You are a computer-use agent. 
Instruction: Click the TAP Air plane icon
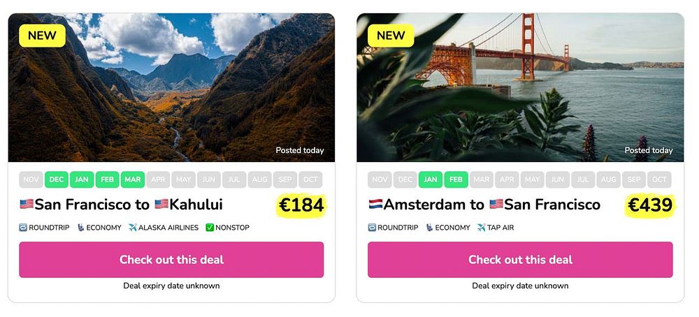coord(481,228)
